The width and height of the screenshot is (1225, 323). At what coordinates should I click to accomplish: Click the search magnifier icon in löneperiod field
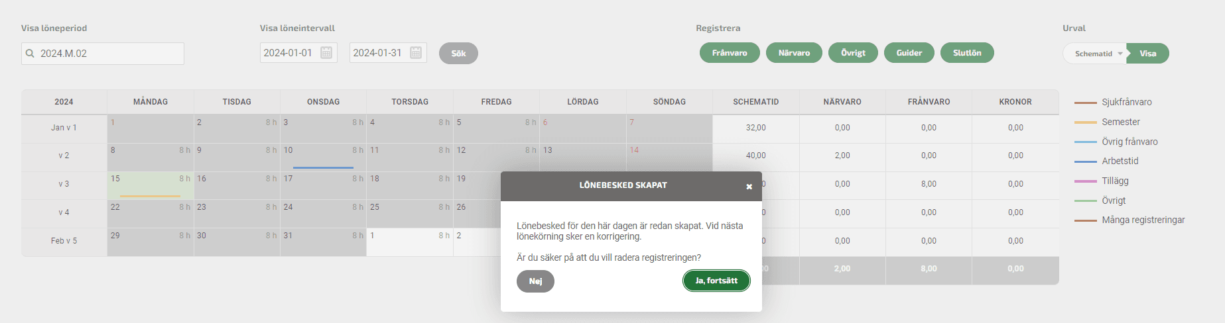point(30,54)
